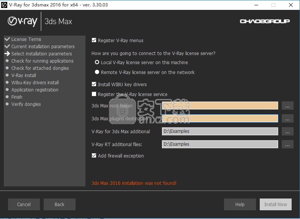Click Verify dongles step

[26, 104]
